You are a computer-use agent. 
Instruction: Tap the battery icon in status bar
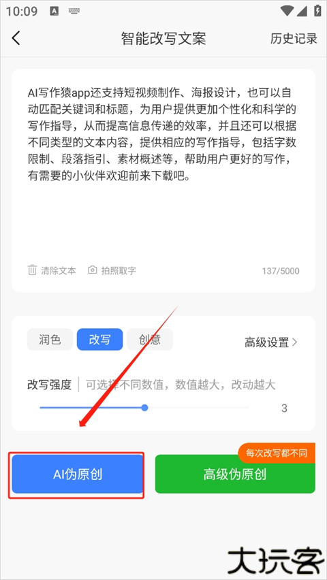point(317,10)
